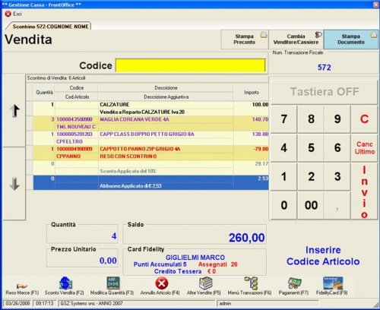Open Reso Merce (F1) icon
380x310 pixels.
[22, 286]
